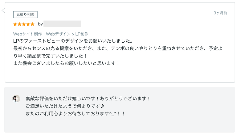Click the "by" label beside the stars
Image resolution: width=237 pixels, height=135 pixels.
point(40,24)
